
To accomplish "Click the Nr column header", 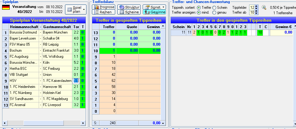I will [189, 27].
